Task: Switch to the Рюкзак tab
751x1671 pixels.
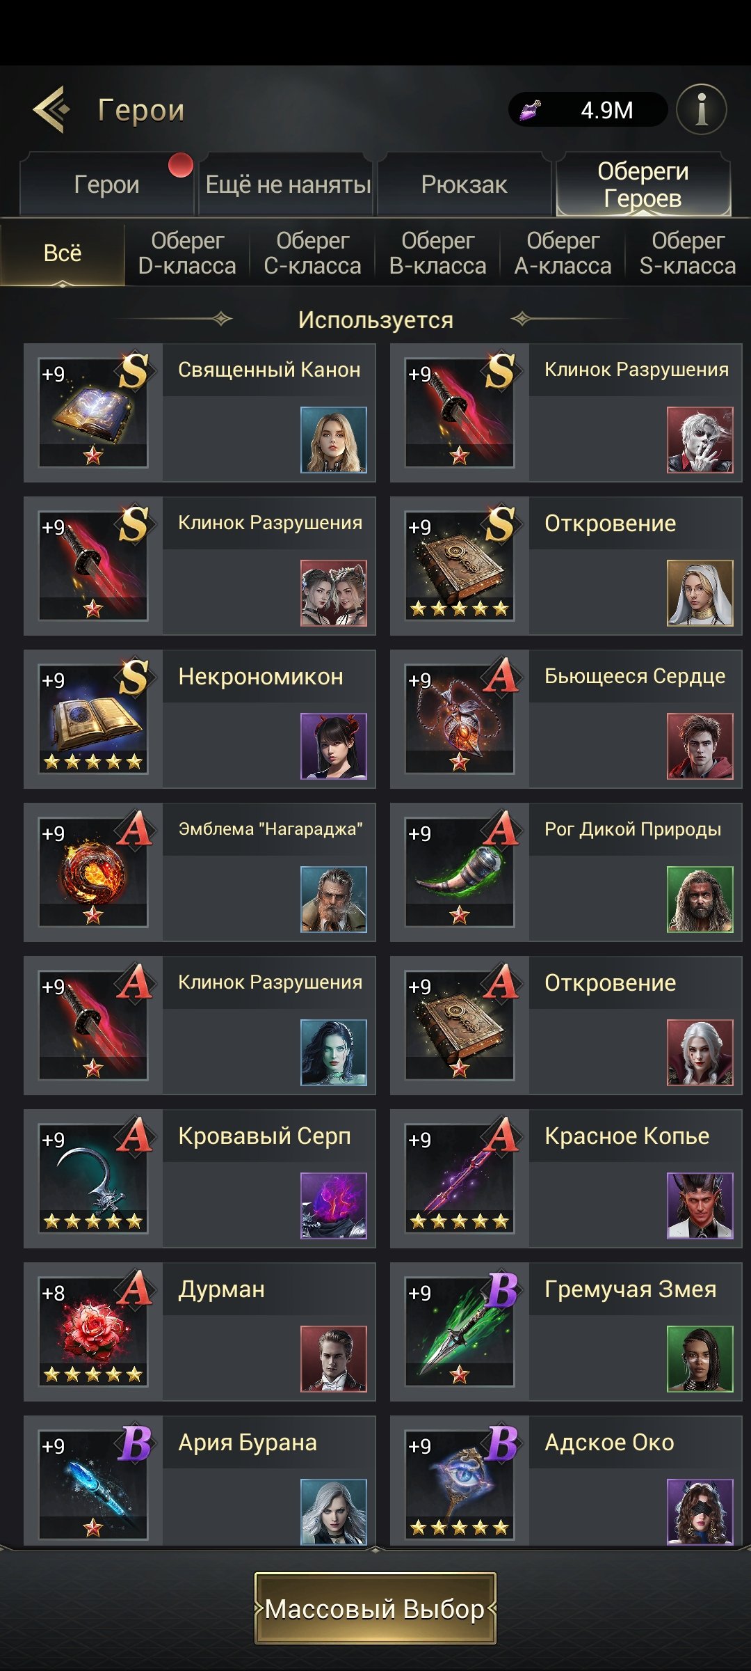Action: tap(464, 185)
